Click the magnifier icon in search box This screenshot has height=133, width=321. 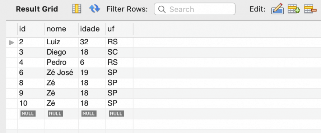[x=162, y=9]
